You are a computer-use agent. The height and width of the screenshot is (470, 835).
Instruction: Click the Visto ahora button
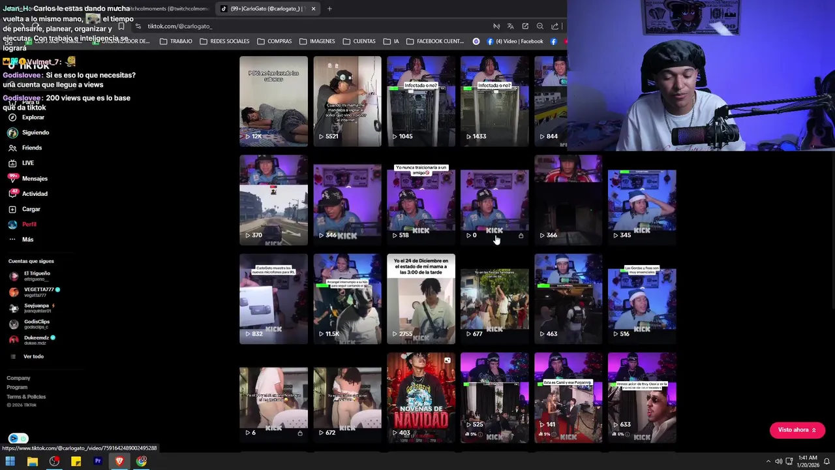797,430
